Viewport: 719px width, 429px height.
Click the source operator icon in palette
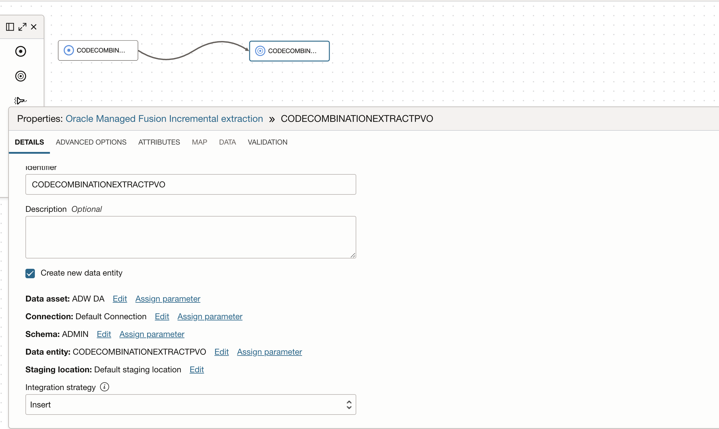20,51
